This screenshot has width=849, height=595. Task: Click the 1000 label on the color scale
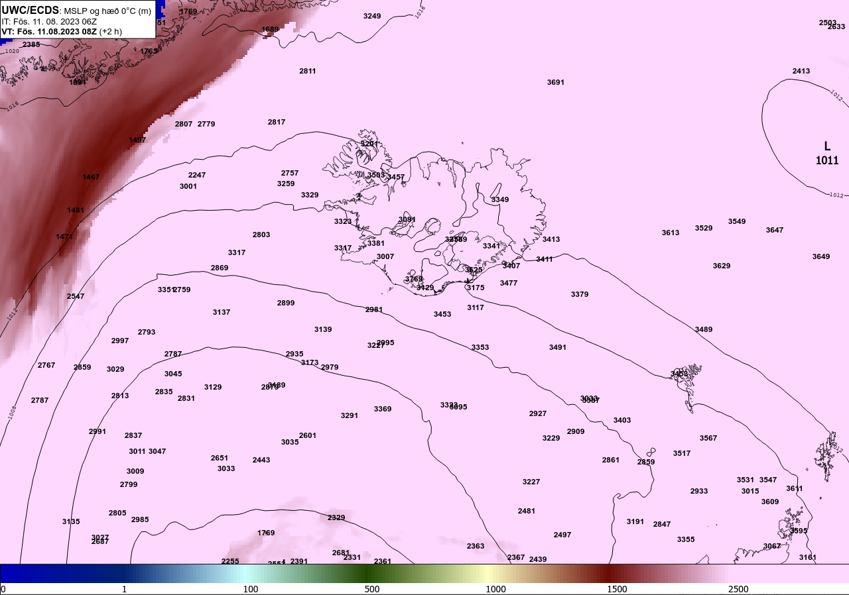click(x=495, y=589)
